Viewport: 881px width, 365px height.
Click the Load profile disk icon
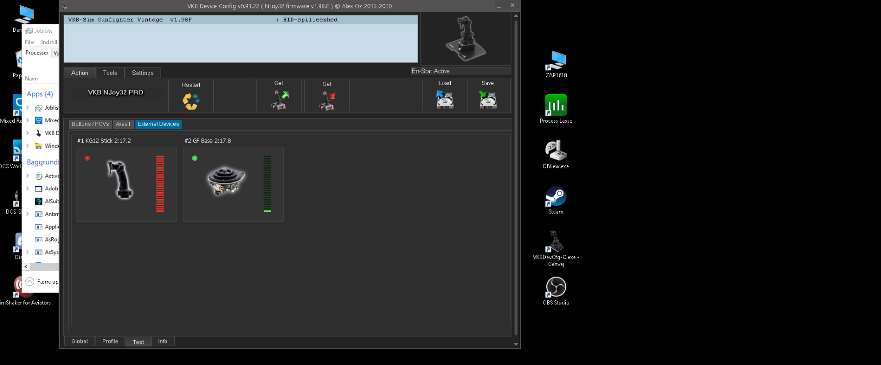[444, 100]
